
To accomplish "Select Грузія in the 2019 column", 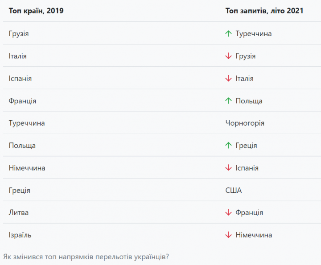I will point(19,33).
